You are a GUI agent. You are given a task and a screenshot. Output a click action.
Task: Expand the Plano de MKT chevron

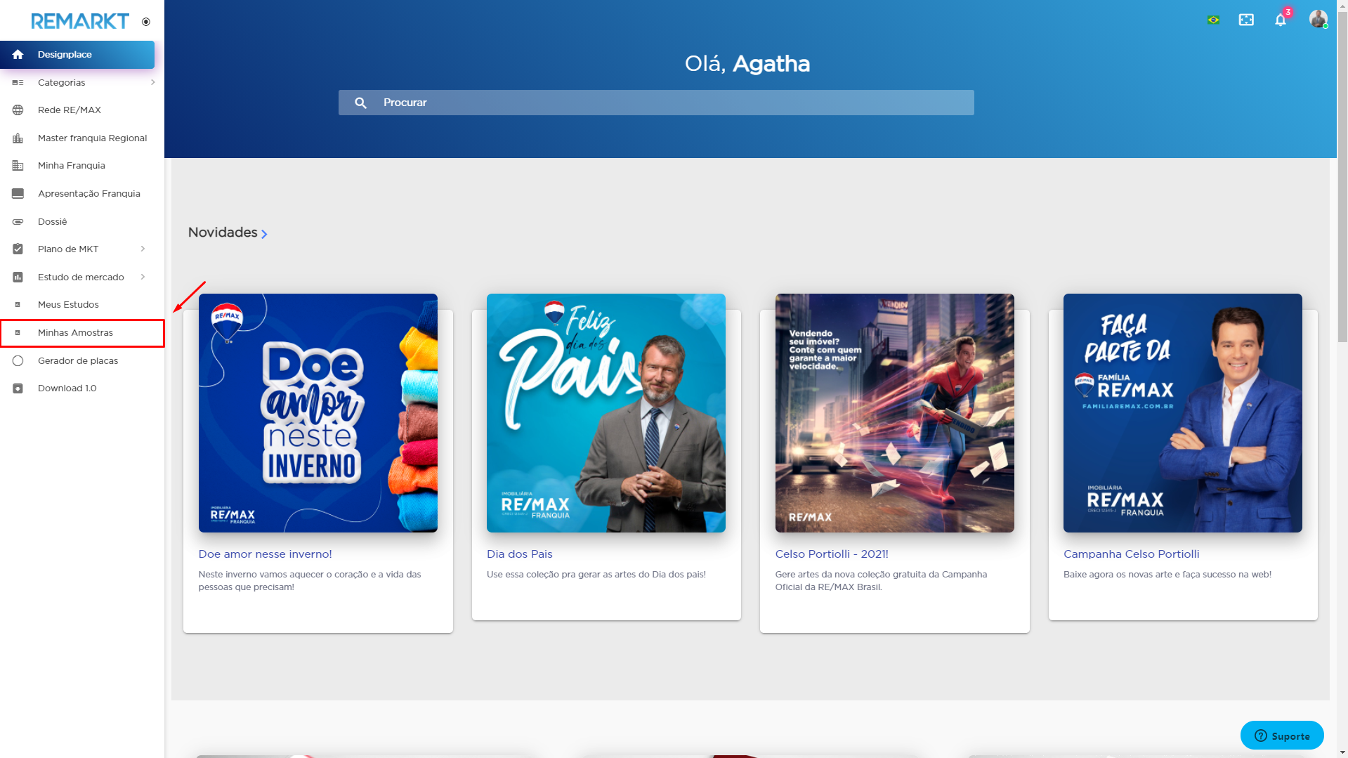point(143,249)
